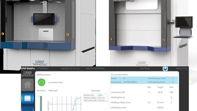Click the LPKF Laser & Electronics sidebar logo
The image size is (197, 111).
27,74
